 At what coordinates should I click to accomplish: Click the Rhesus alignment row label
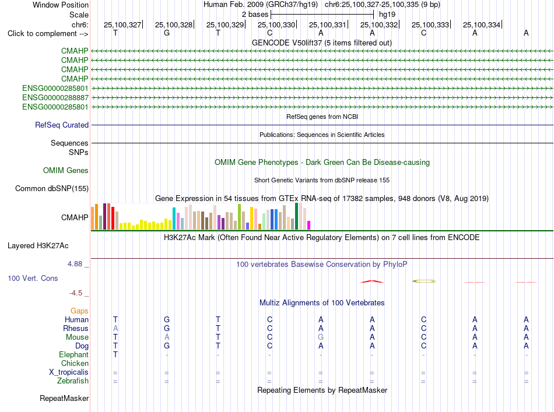click(76, 328)
